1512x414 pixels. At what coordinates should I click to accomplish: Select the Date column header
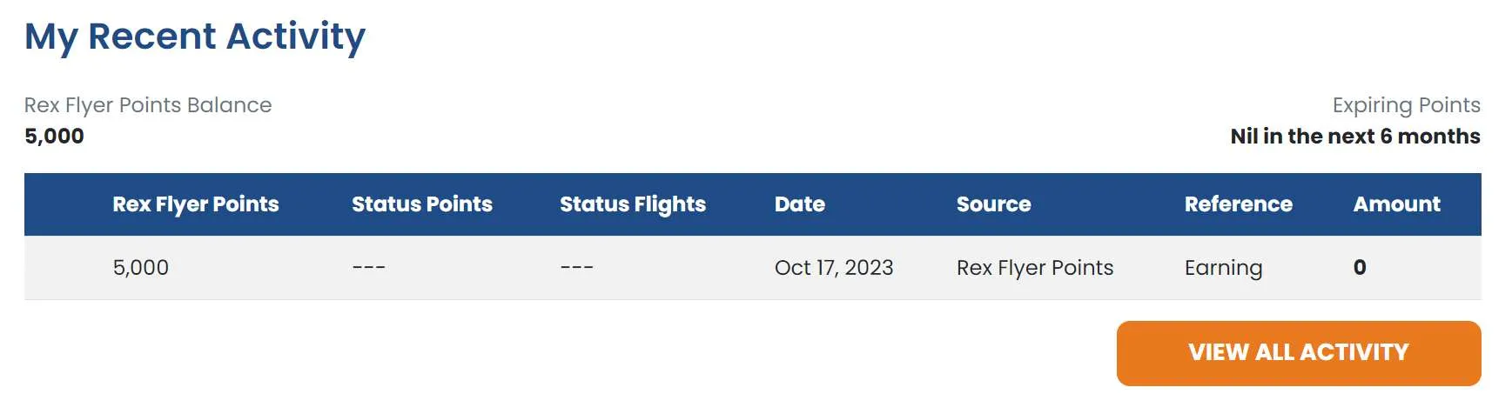(800, 204)
